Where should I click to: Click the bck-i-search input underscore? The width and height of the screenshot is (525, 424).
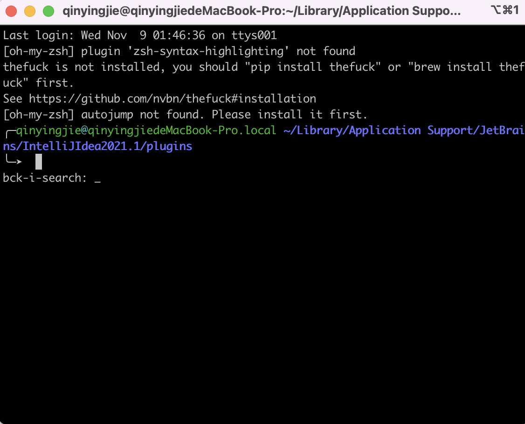click(97, 178)
